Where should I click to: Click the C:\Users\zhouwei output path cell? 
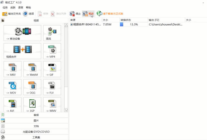click(x=166, y=24)
